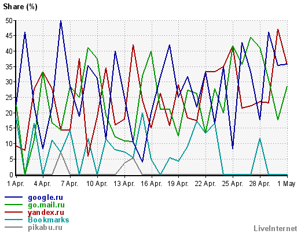Click the 28 Apr. date label
Viewport: 301px width, 234px height.
260,184
